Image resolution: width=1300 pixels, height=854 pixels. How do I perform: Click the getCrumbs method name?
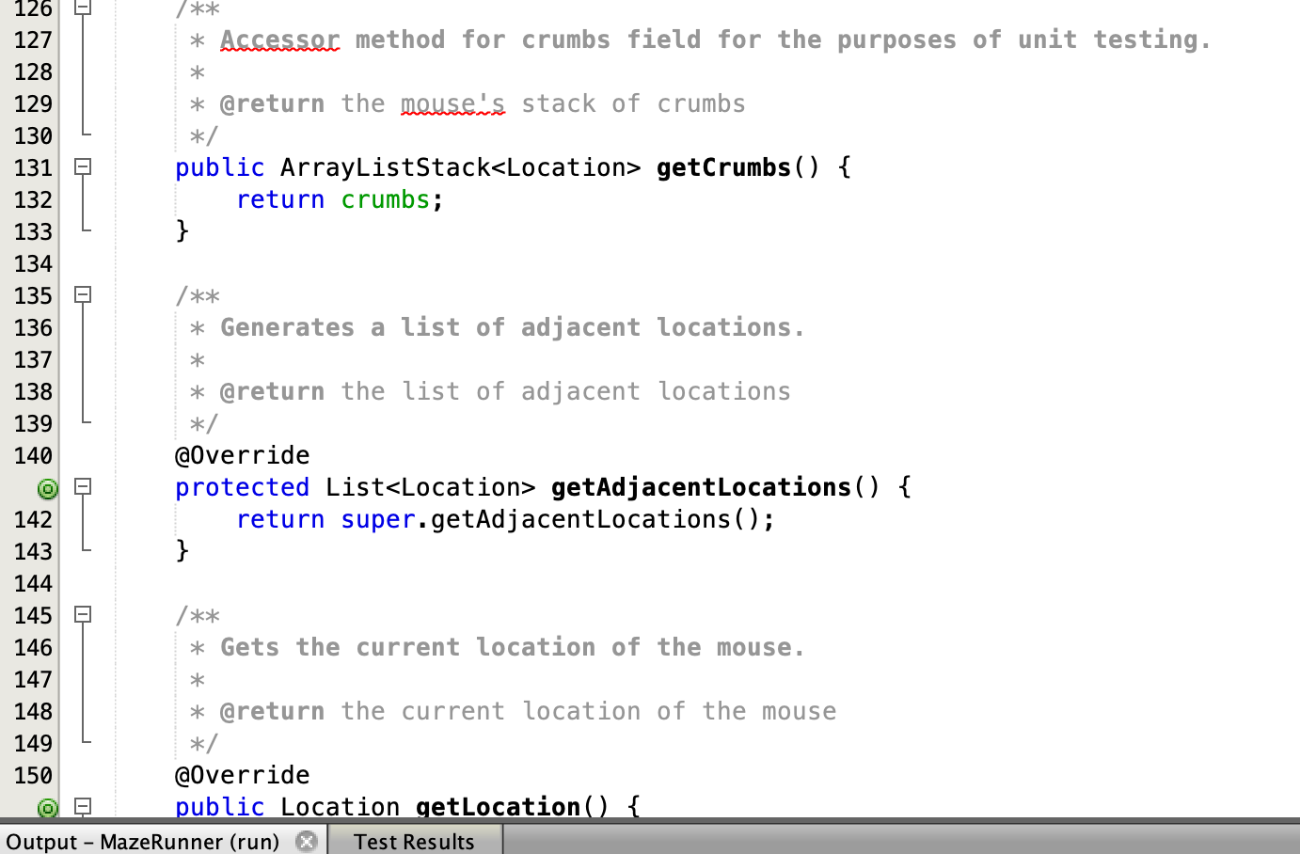click(723, 167)
